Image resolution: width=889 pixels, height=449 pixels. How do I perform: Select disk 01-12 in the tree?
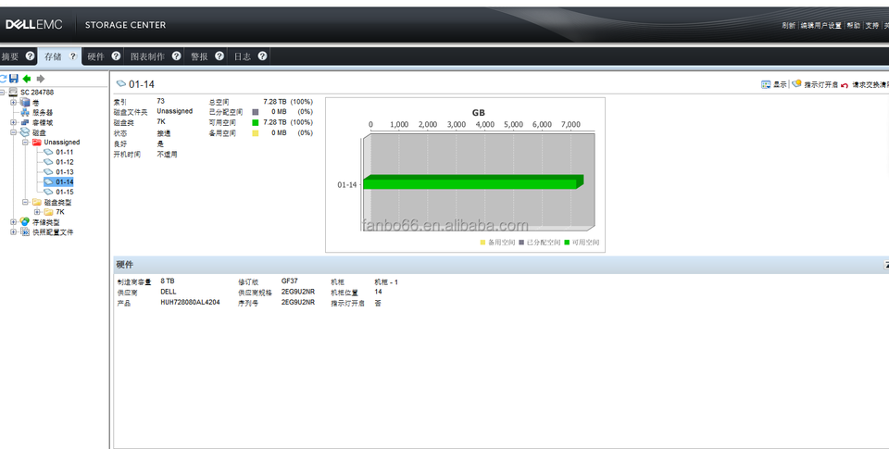[x=64, y=162]
